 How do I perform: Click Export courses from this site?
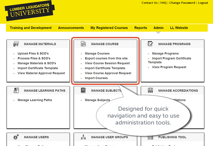coord(106,58)
